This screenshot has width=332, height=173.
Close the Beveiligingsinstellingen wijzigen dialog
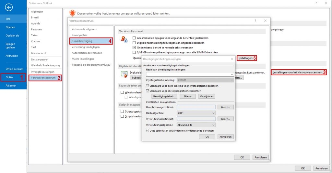point(232,59)
